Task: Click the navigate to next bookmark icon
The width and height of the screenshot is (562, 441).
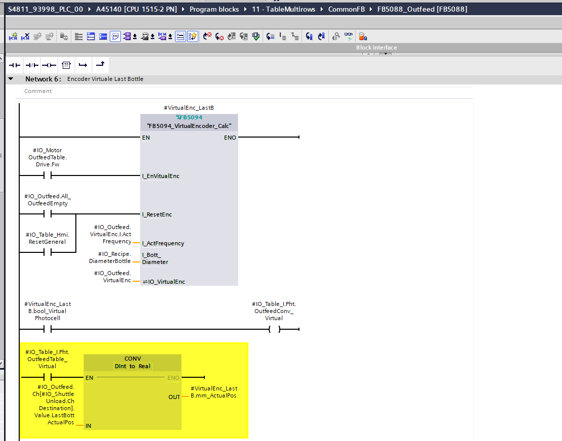Action: coord(322,36)
